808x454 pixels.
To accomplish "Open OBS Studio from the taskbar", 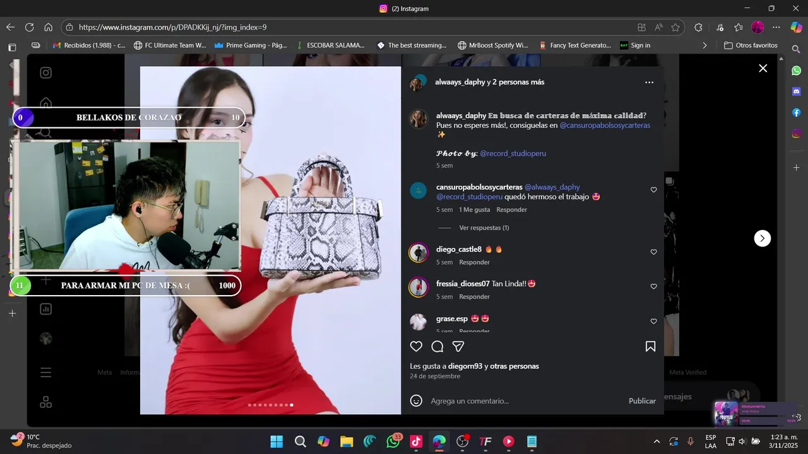I will point(463,441).
